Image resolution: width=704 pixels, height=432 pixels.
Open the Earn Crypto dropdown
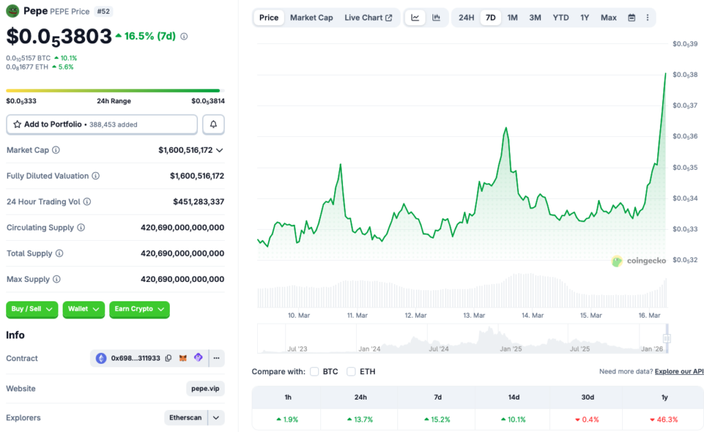click(x=139, y=310)
